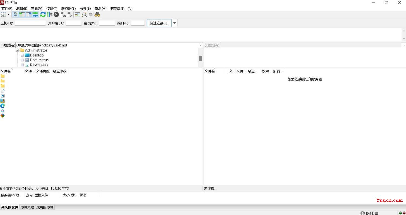406x215 pixels.
Task: Switch to the 成功的传输 tab
Action: 45,207
